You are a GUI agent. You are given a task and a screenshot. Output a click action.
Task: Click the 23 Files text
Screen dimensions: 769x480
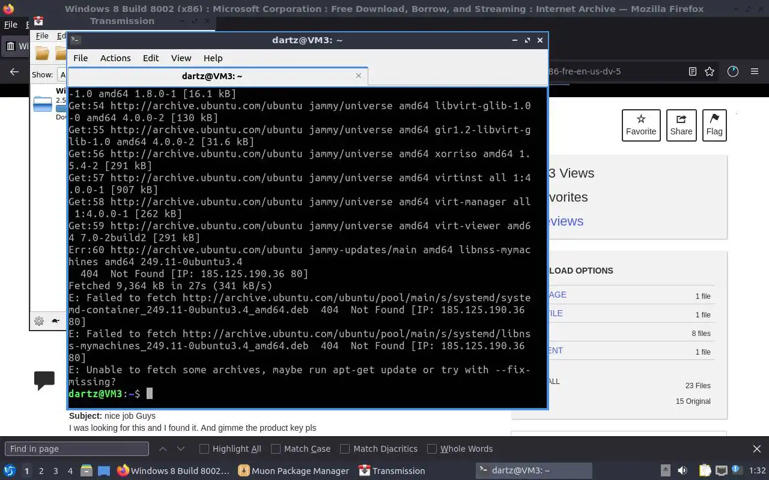pyautogui.click(x=698, y=386)
